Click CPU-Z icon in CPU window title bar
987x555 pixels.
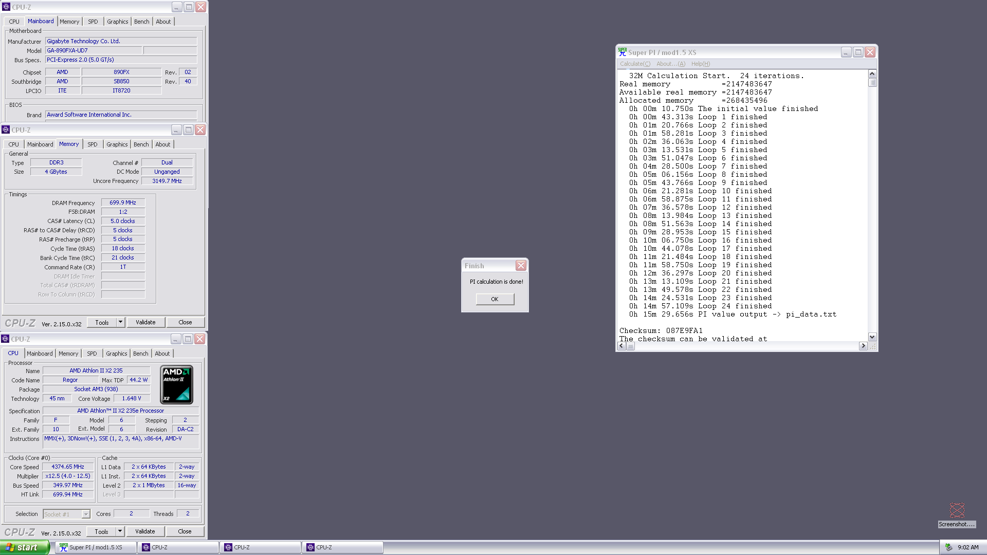tap(5, 339)
